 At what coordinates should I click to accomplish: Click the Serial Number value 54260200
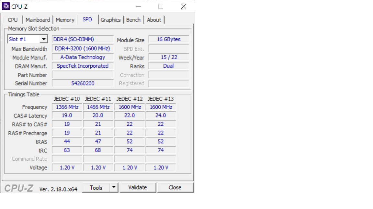[83, 84]
